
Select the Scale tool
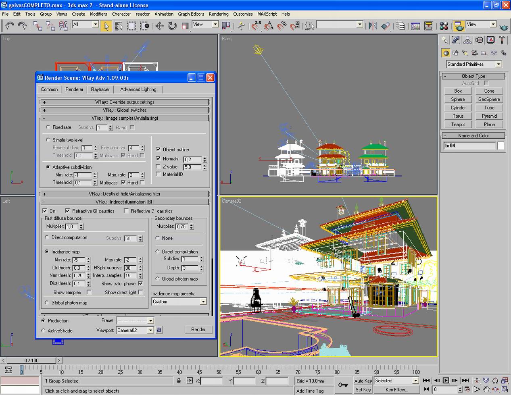[185, 26]
